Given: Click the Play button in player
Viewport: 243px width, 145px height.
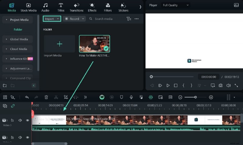Looking at the screenshot, I should pyautogui.click(x=168, y=86).
